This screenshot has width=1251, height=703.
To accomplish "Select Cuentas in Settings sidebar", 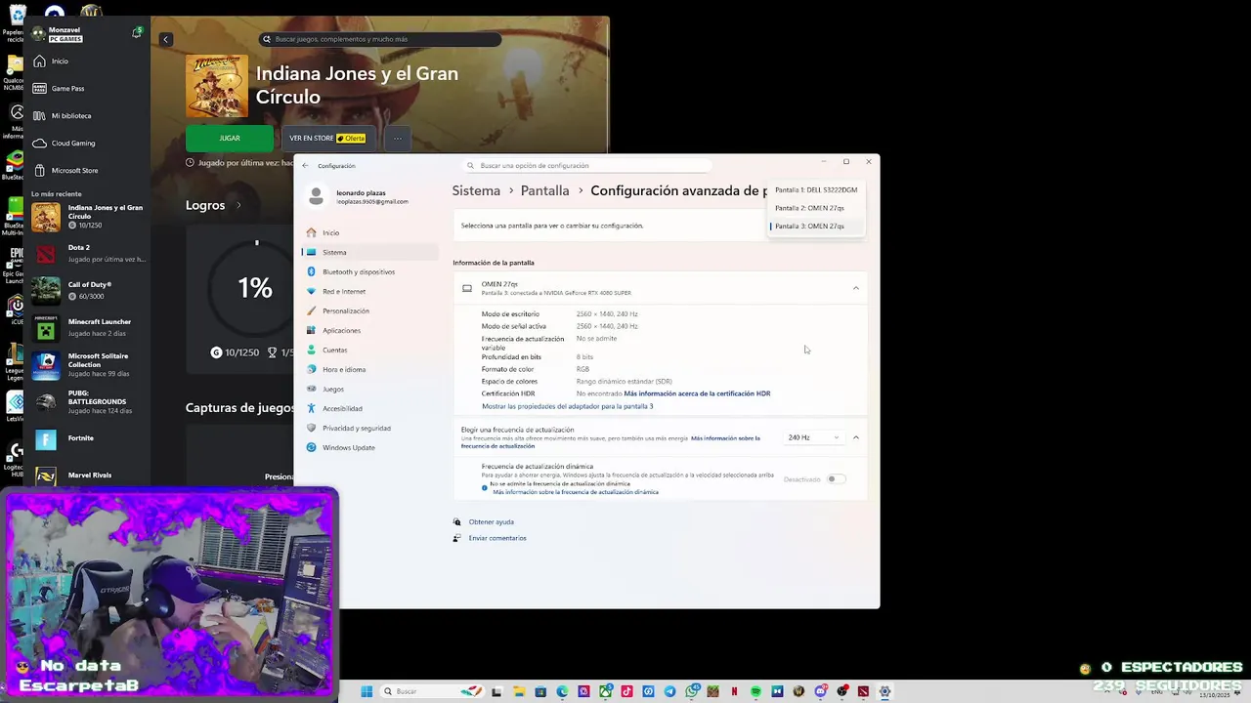I will click(370, 350).
